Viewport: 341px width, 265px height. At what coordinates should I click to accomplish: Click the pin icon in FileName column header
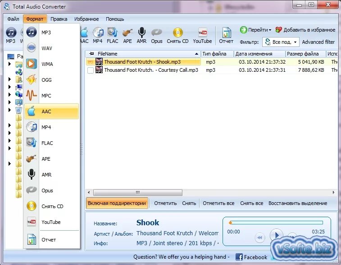coord(91,54)
